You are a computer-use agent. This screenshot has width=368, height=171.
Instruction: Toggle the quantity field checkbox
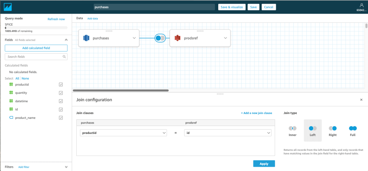click(x=61, y=93)
